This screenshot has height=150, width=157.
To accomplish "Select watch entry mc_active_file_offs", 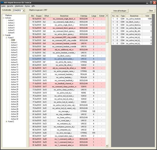I will (x=132, y=31).
